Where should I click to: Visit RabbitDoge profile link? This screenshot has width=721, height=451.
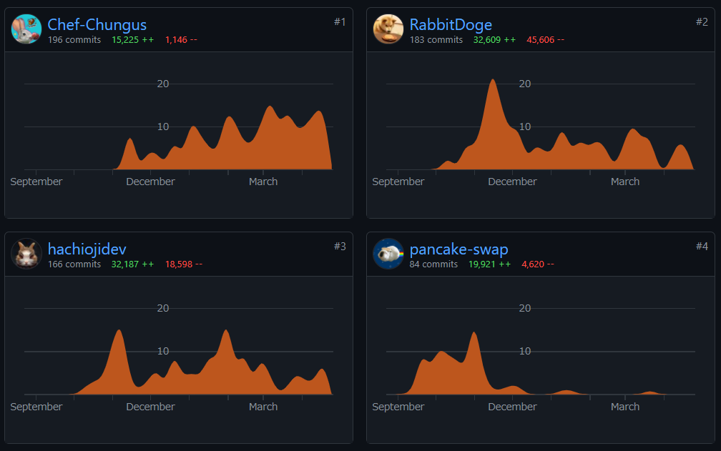(x=451, y=24)
